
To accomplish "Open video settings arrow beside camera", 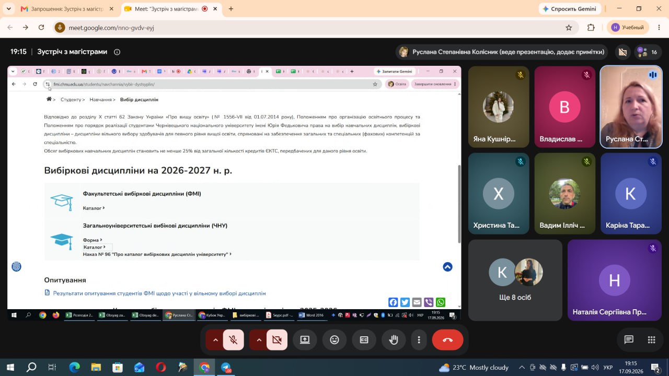I will pyautogui.click(x=258, y=340).
